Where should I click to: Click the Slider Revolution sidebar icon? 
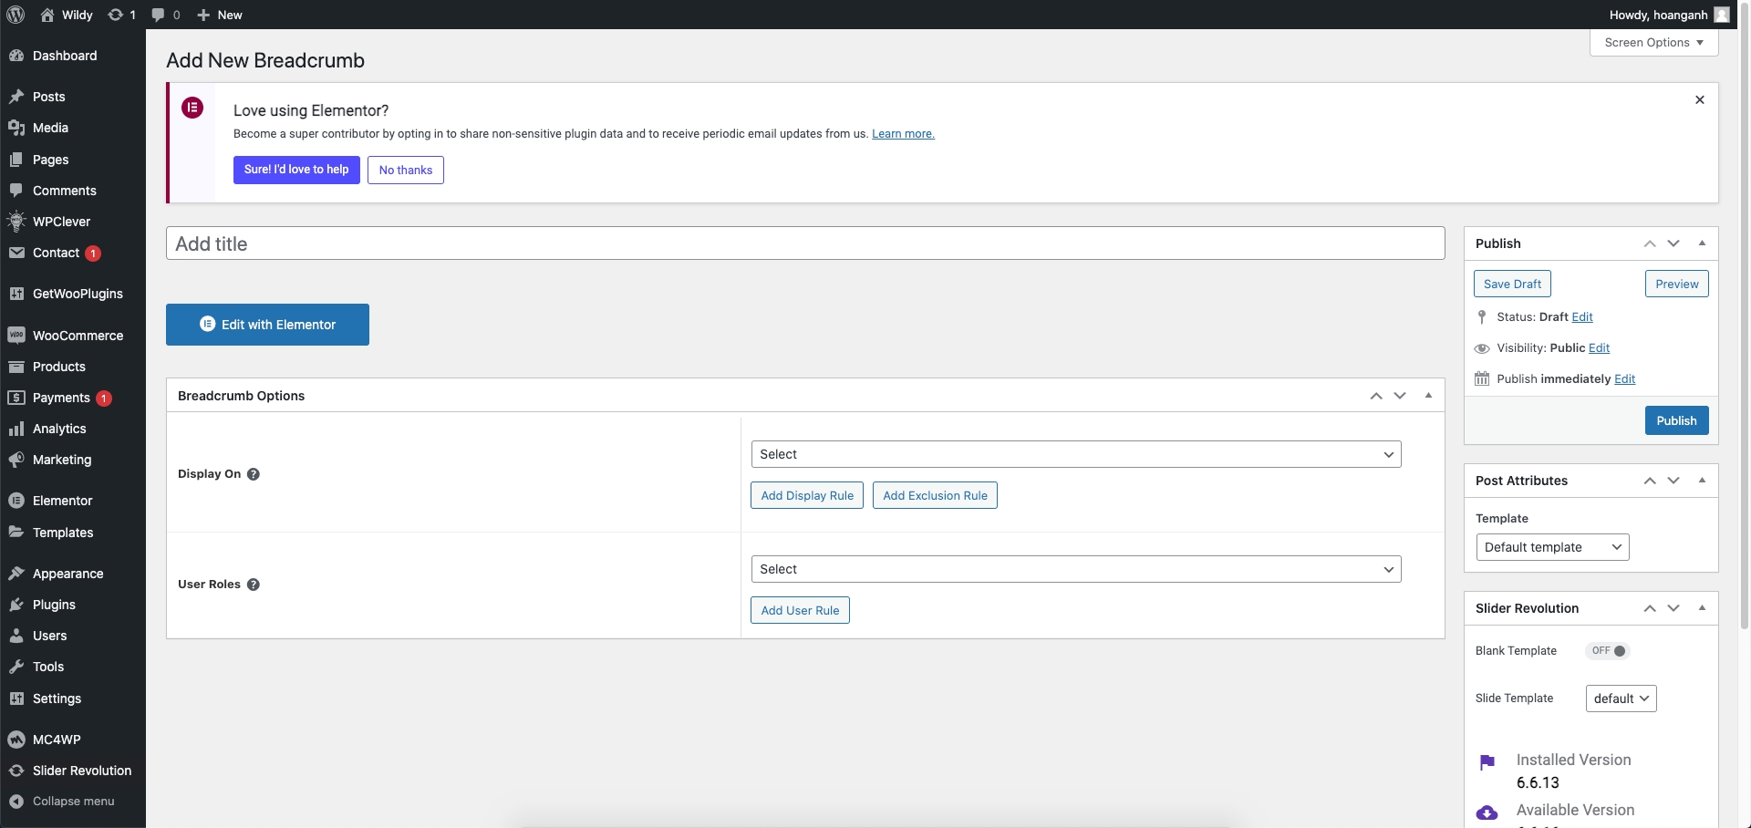click(x=16, y=771)
